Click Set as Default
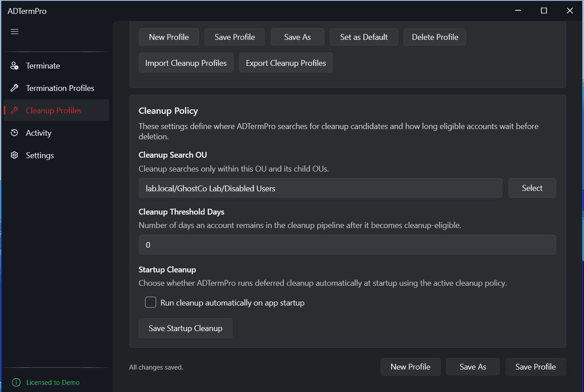Viewport: 584px width, 392px height. (364, 37)
